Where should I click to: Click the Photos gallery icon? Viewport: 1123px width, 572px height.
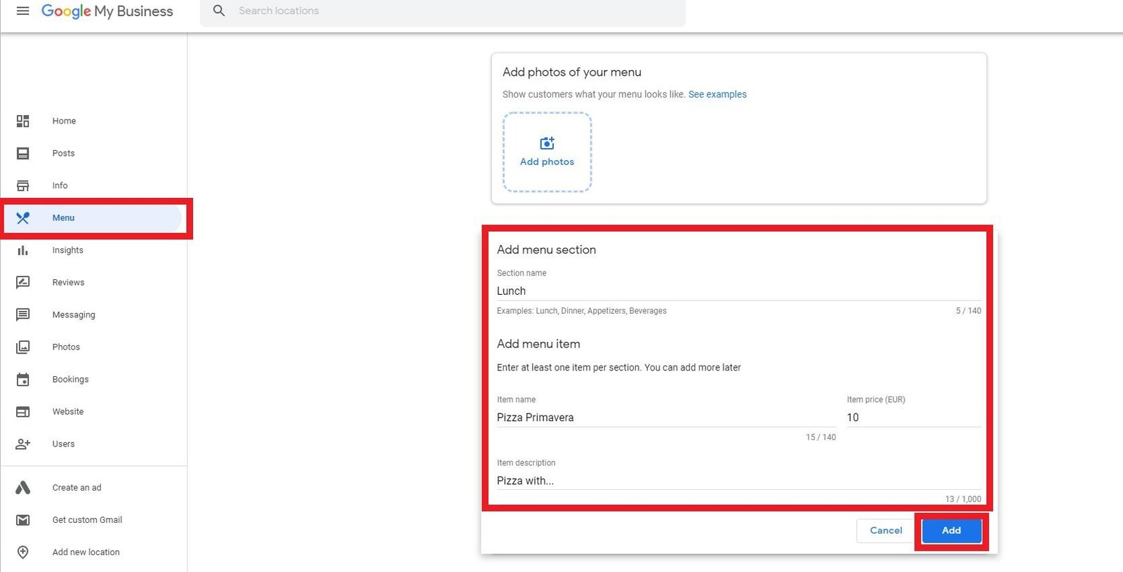click(x=22, y=347)
